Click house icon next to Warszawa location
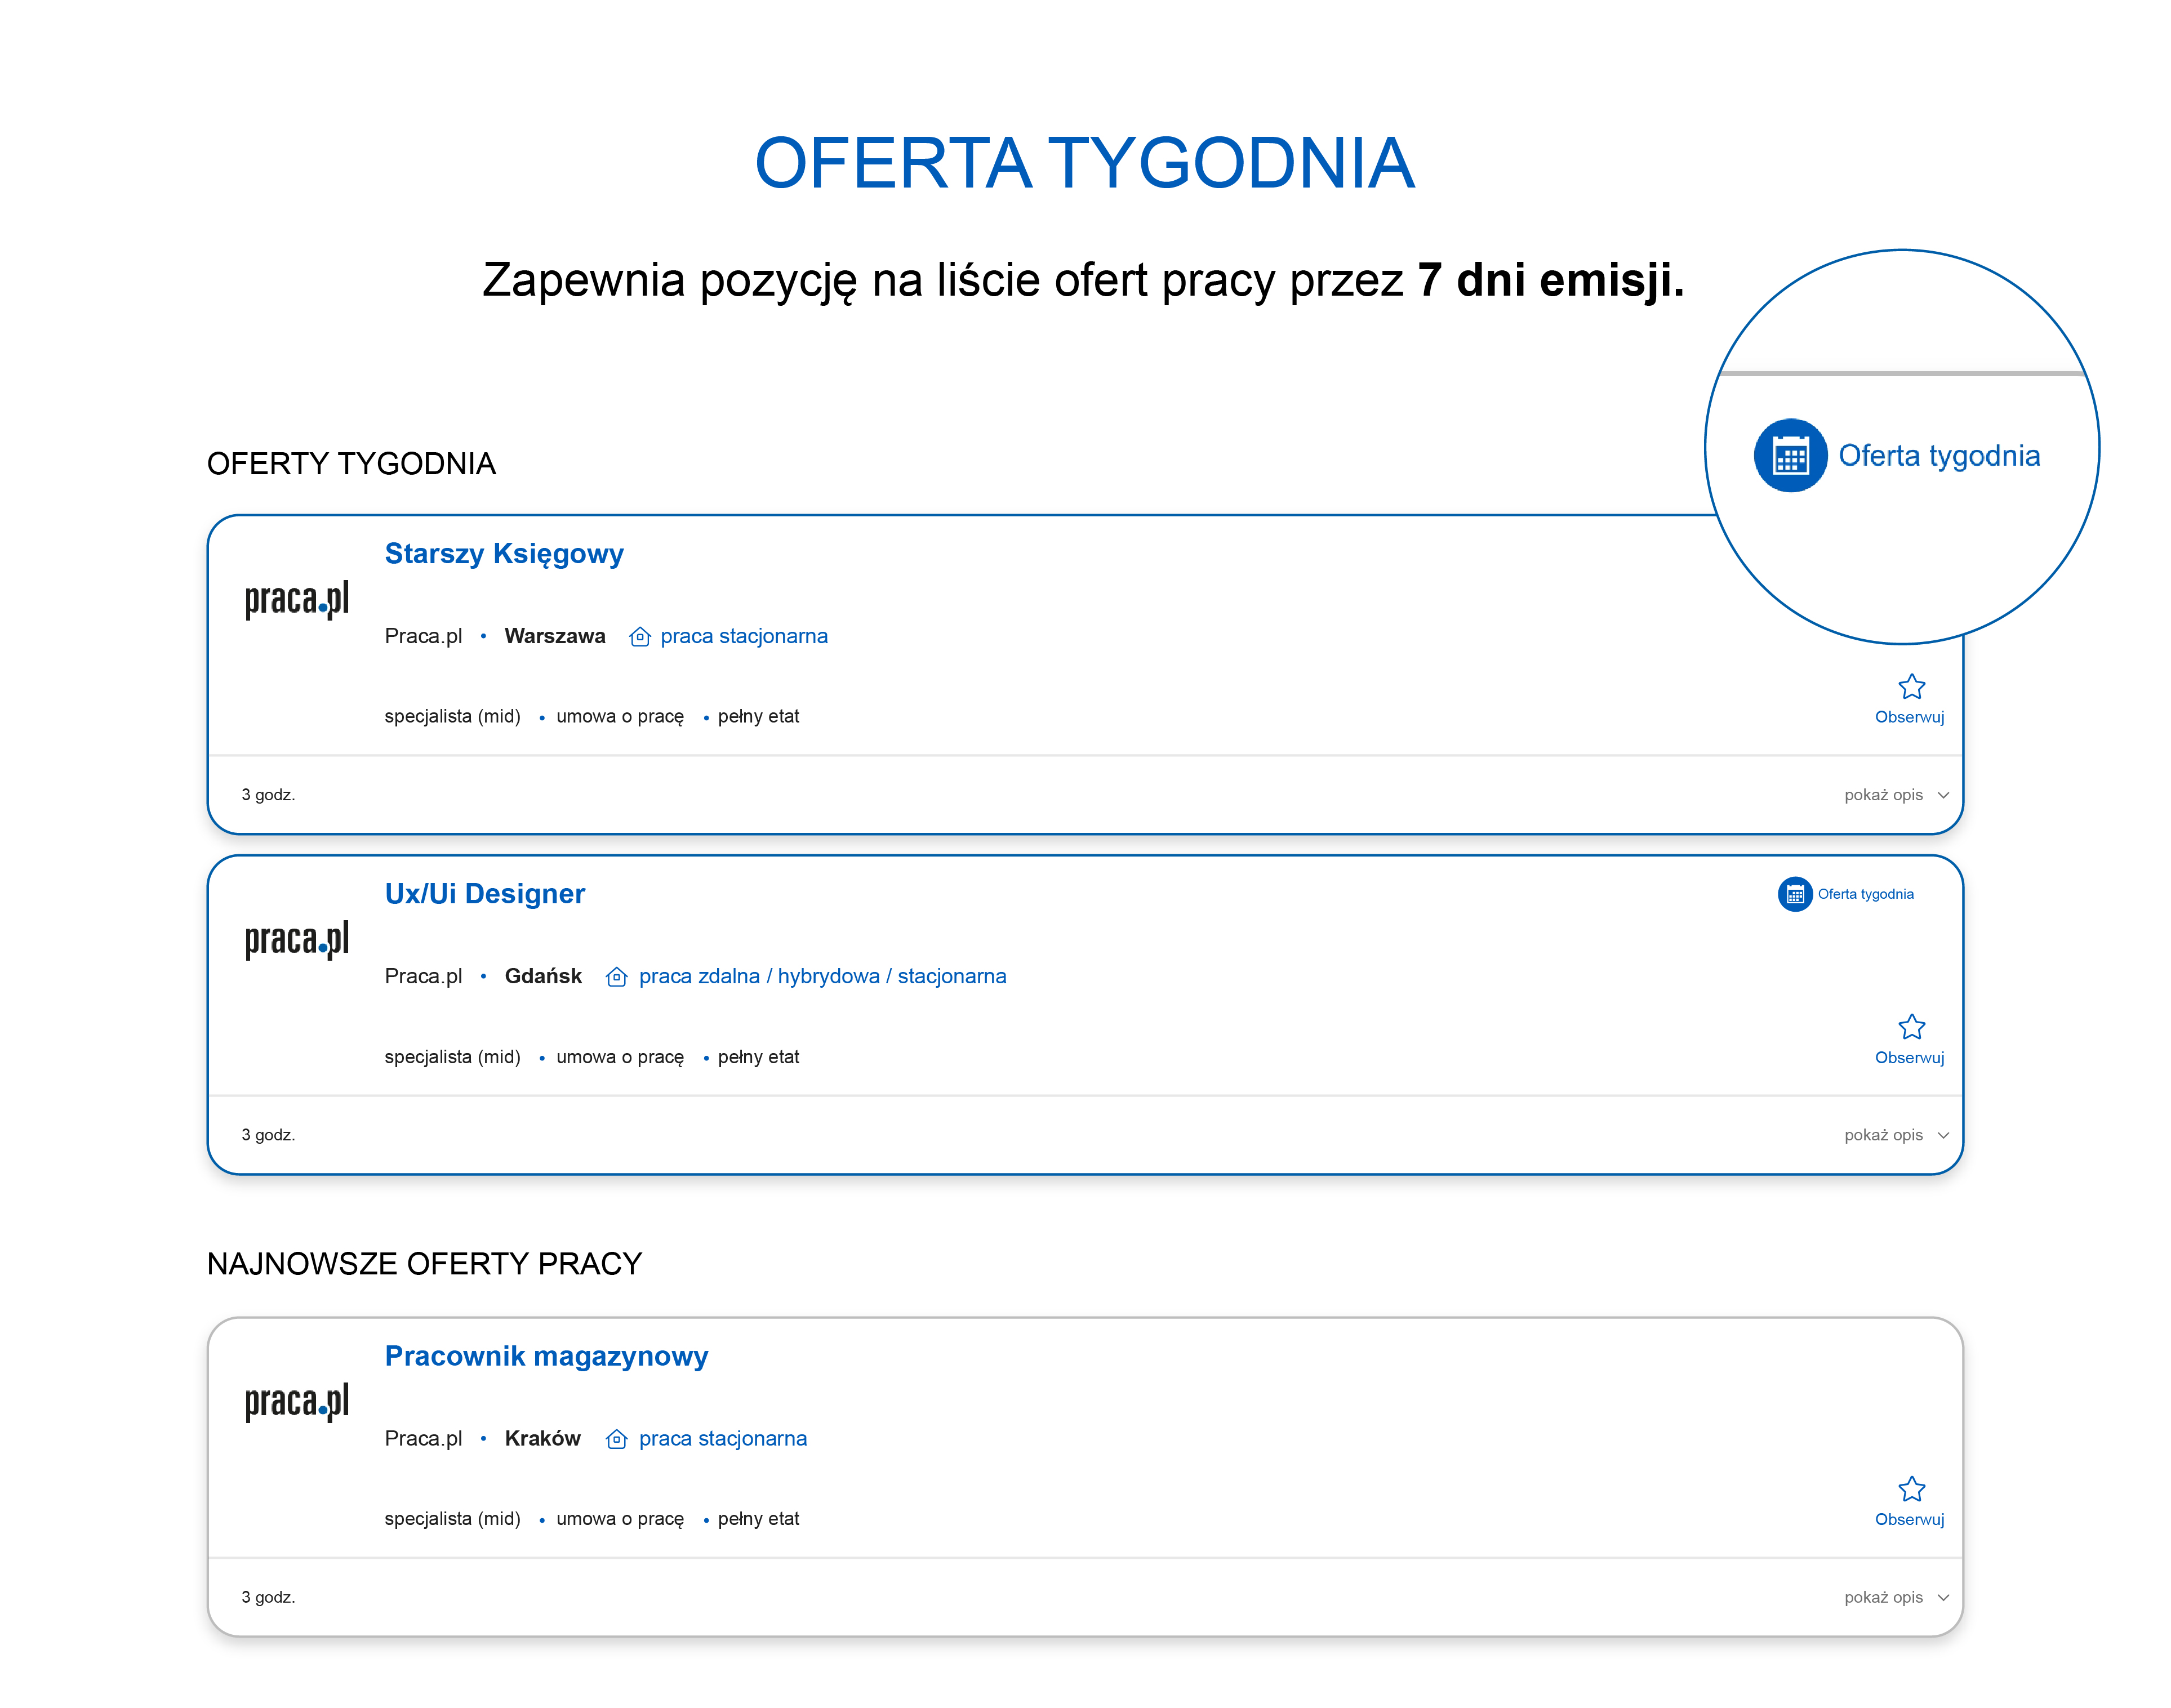This screenshot has width=2171, height=1708. [640, 637]
